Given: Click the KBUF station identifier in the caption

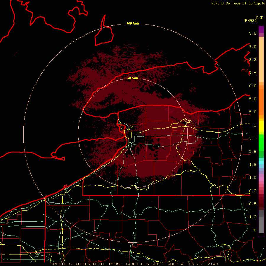Looking at the screenshot, I should click(x=173, y=264).
